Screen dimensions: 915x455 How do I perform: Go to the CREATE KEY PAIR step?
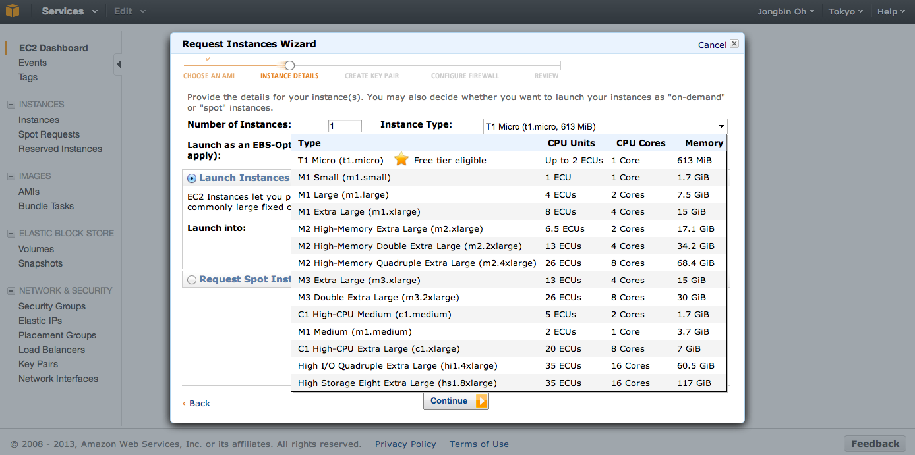point(372,76)
